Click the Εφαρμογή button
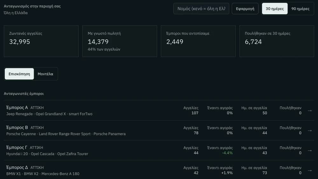The height and width of the screenshot is (179, 318). (245, 9)
